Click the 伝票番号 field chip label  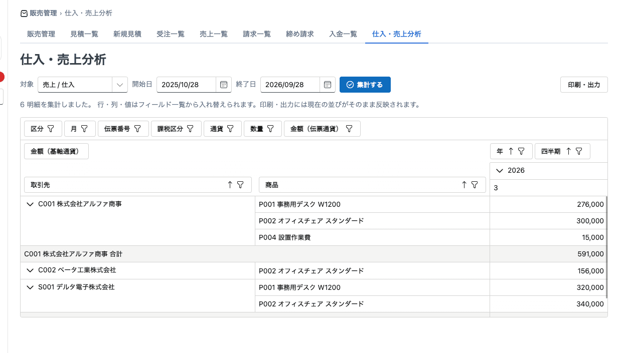pyautogui.click(x=117, y=129)
